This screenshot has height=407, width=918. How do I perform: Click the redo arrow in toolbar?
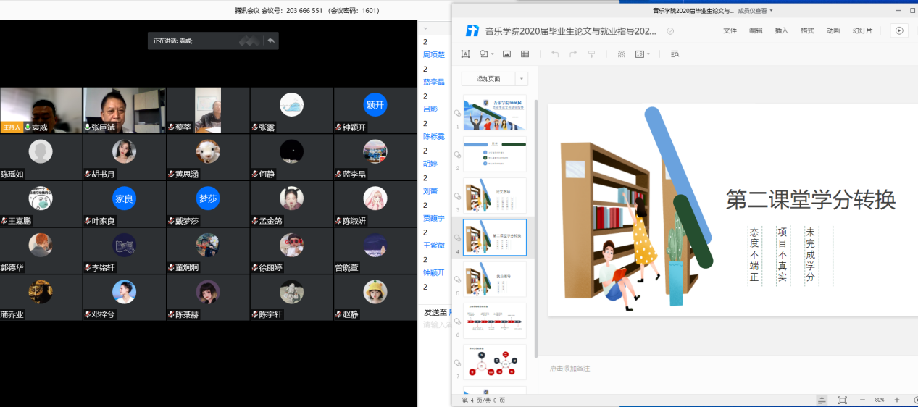[573, 54]
